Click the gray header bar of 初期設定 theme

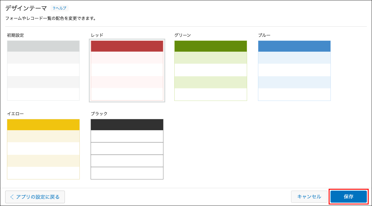[43, 46]
